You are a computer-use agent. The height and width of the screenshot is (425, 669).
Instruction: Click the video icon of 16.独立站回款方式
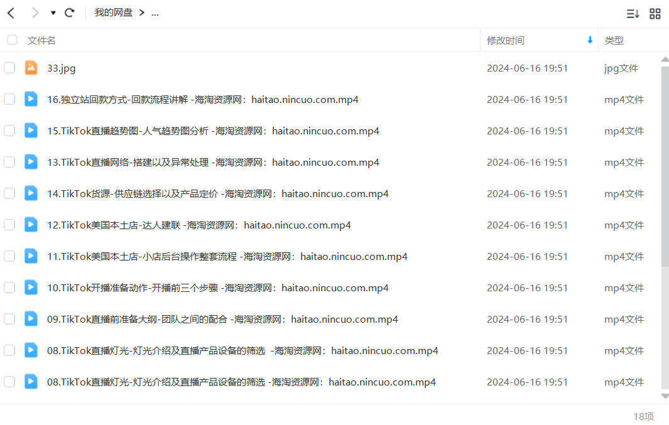click(31, 99)
